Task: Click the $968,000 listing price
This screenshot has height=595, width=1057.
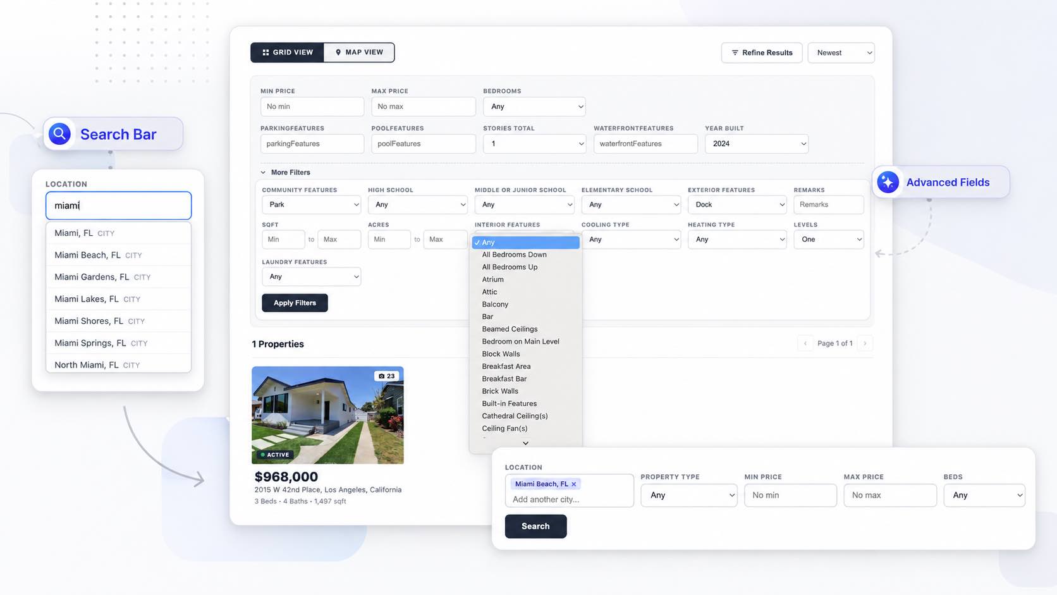Action: (286, 477)
